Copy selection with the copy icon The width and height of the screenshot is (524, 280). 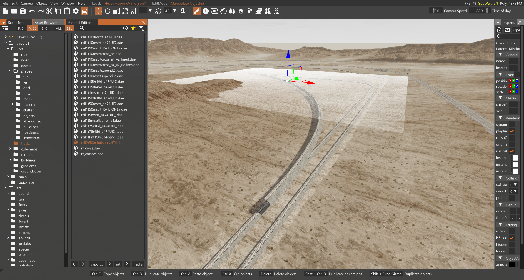[58, 11]
